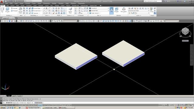Toggle OTRACK in status bar
Screen dimensions: 194x109
(51, 105)
